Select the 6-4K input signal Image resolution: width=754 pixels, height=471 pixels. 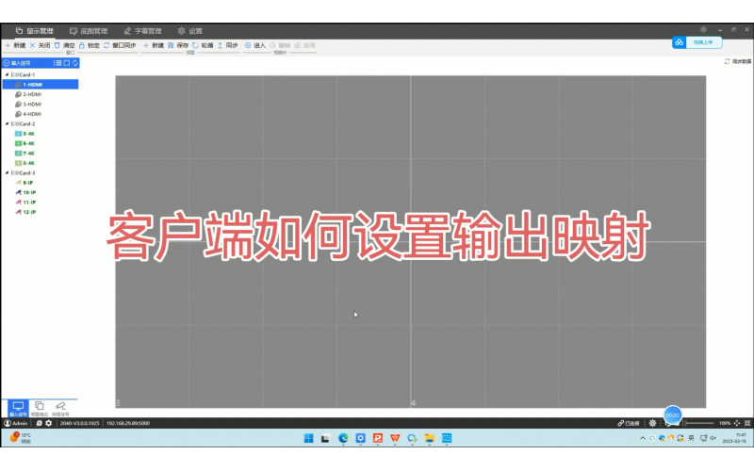(25, 143)
